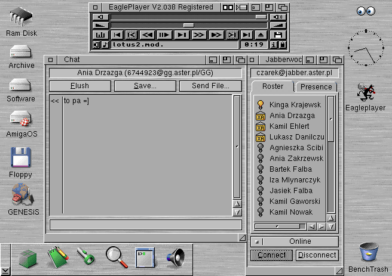Skip to next module in EaglePlayer

246,35
